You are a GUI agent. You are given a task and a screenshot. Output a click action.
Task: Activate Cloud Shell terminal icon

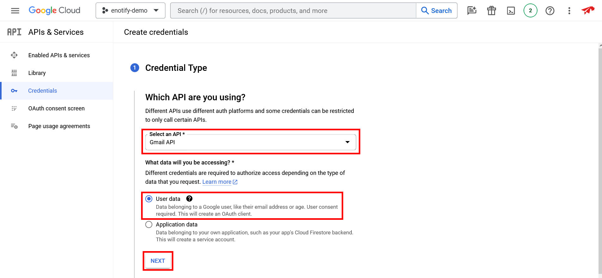(x=511, y=11)
